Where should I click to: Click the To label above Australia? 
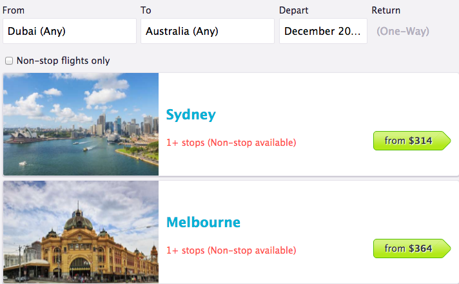(x=146, y=10)
